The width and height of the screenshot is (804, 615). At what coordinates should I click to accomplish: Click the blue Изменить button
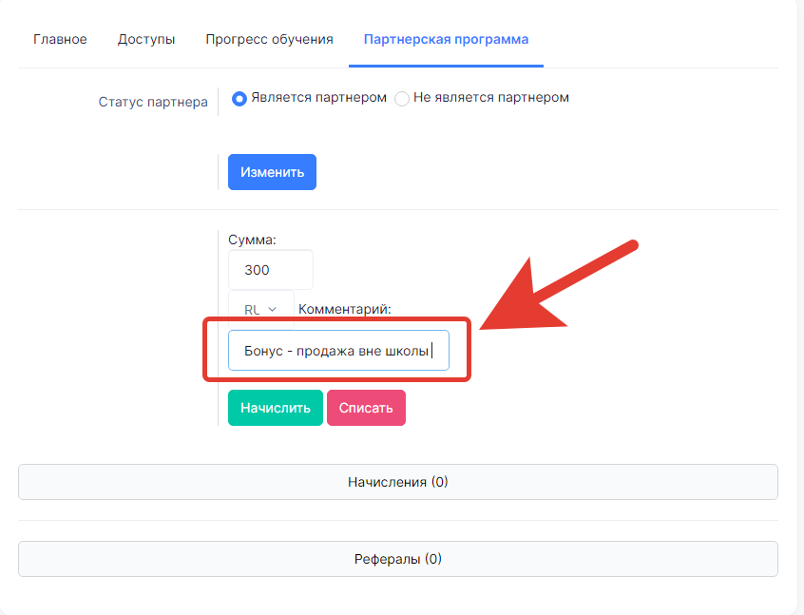[272, 172]
